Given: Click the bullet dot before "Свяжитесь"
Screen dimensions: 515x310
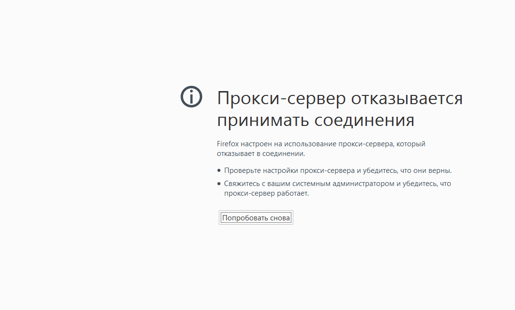Looking at the screenshot, I should (219, 184).
